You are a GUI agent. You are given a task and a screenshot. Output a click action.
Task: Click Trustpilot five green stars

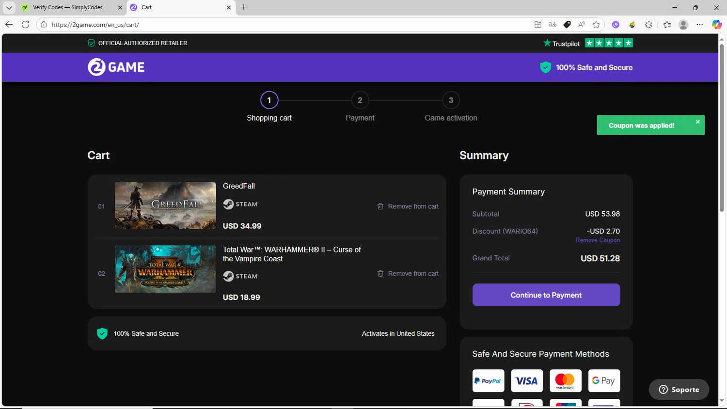pos(609,43)
